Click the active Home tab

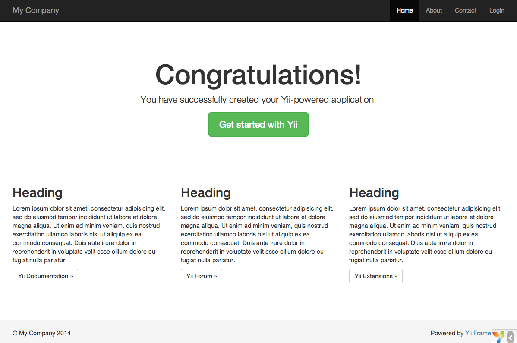coord(404,10)
